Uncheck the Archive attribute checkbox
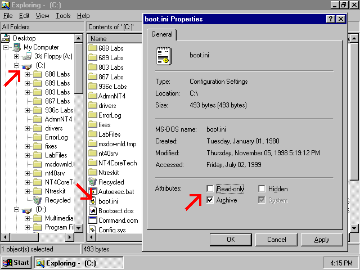Image resolution: width=360 pixels, height=270 pixels. (x=210, y=200)
